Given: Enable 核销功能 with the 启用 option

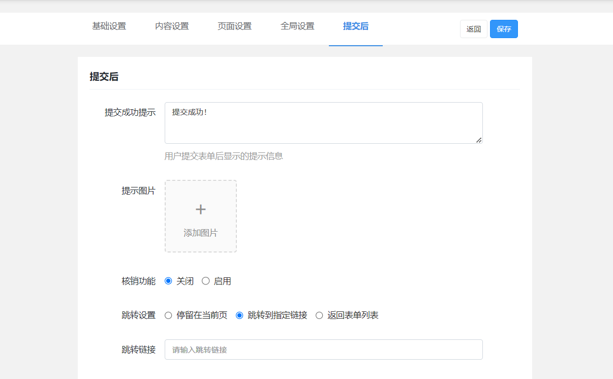Looking at the screenshot, I should (x=206, y=281).
